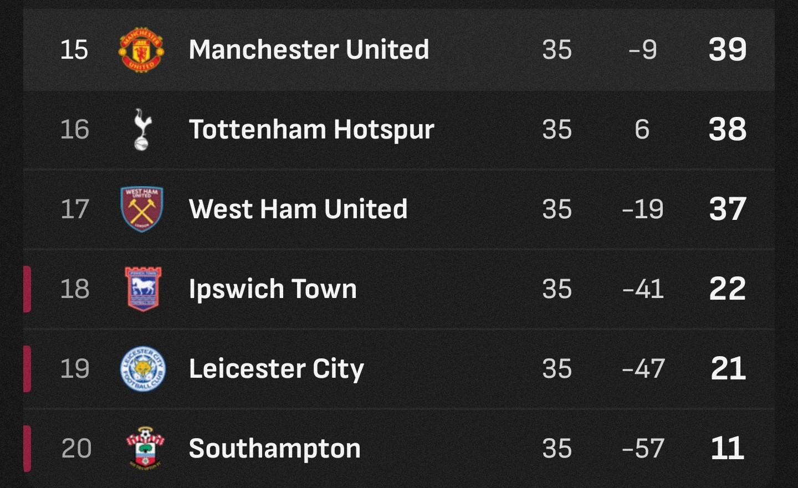Click the Leicester City team name
Screen dimensions: 798x488
(x=276, y=369)
